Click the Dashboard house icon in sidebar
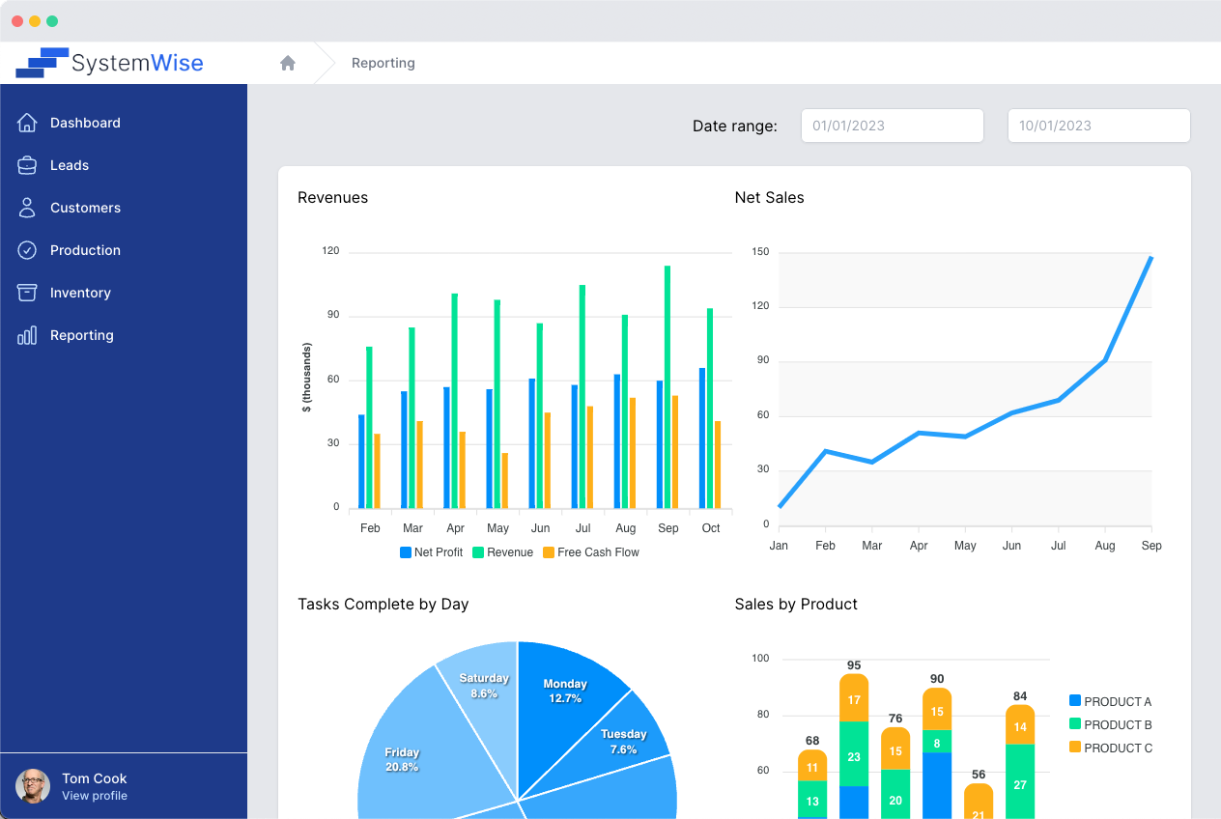Image resolution: width=1221 pixels, height=819 pixels. 27,123
